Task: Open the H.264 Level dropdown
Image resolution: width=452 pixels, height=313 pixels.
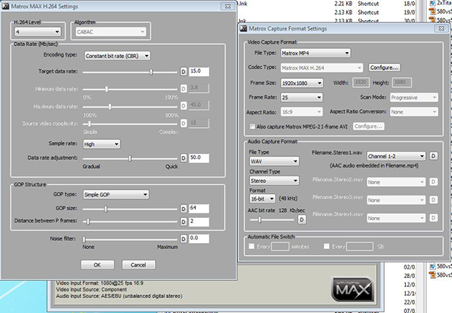Action: pyautogui.click(x=37, y=32)
